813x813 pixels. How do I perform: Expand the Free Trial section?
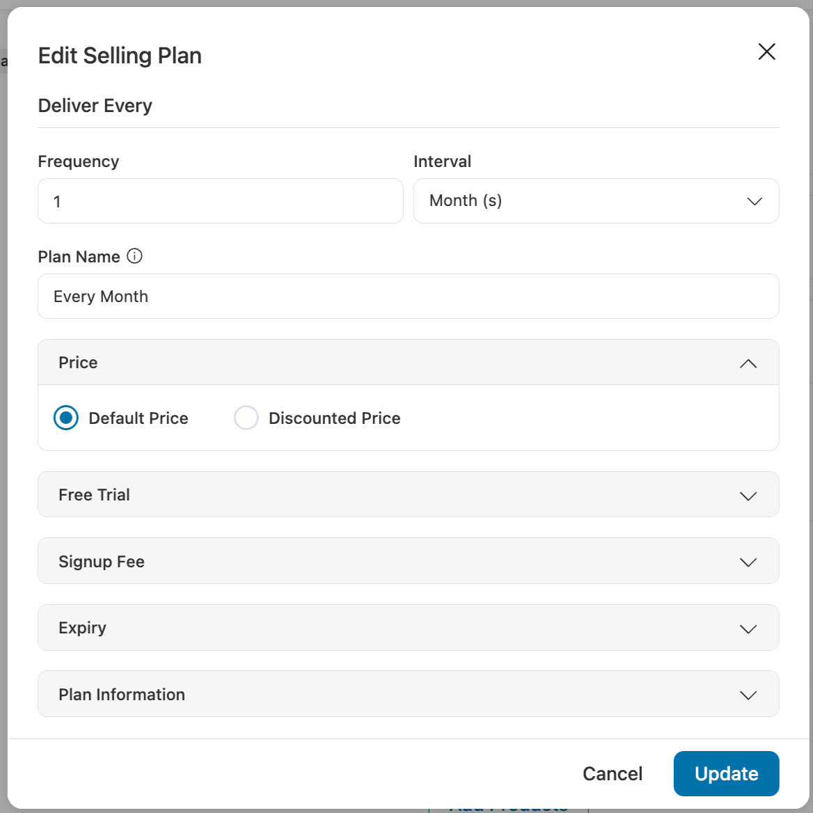pos(408,494)
